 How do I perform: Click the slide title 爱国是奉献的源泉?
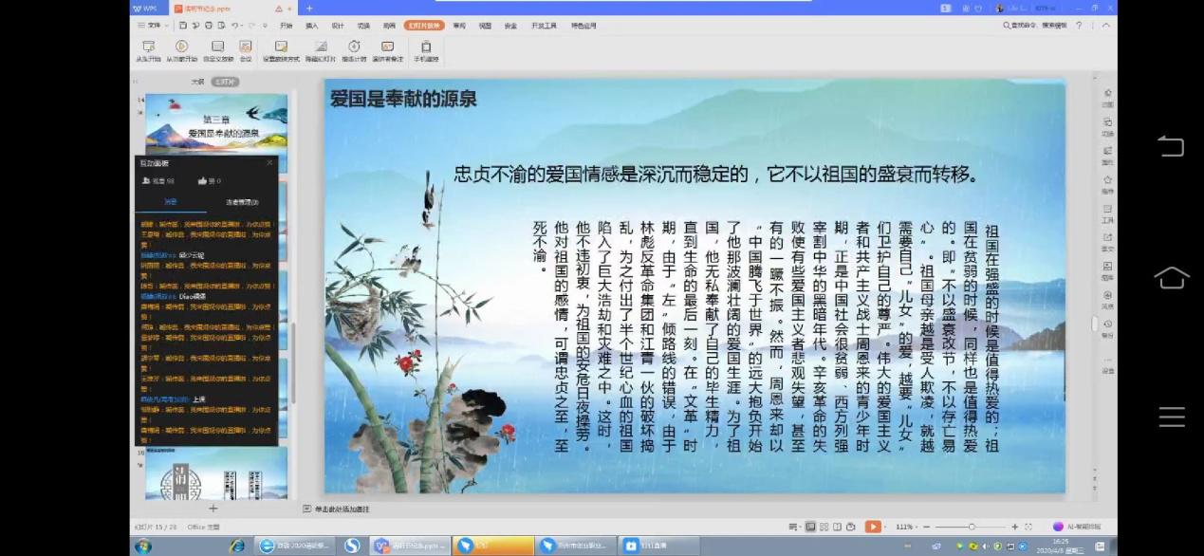pos(403,99)
